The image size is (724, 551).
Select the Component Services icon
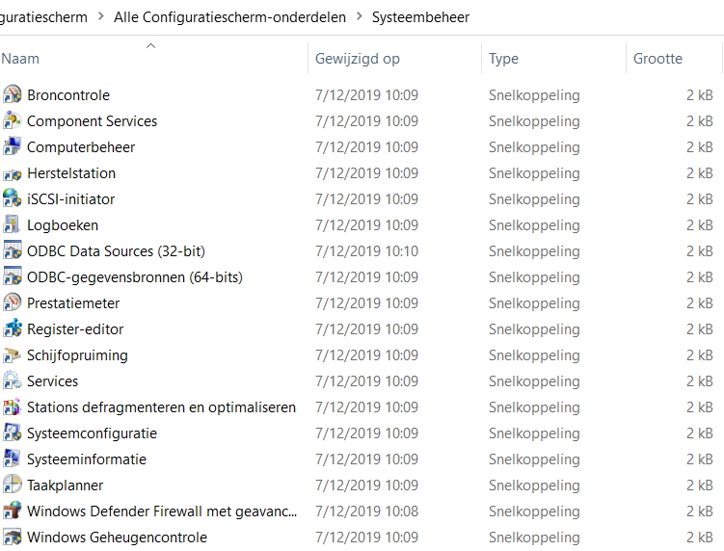pyautogui.click(x=12, y=120)
